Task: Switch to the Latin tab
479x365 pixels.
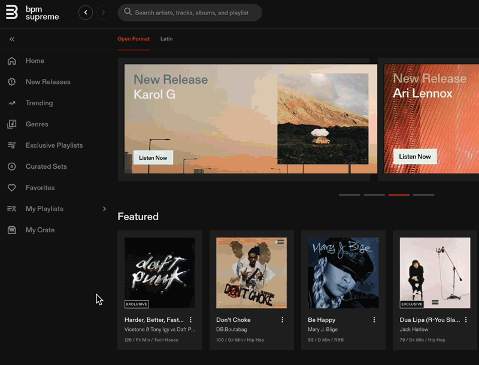Action: point(166,39)
